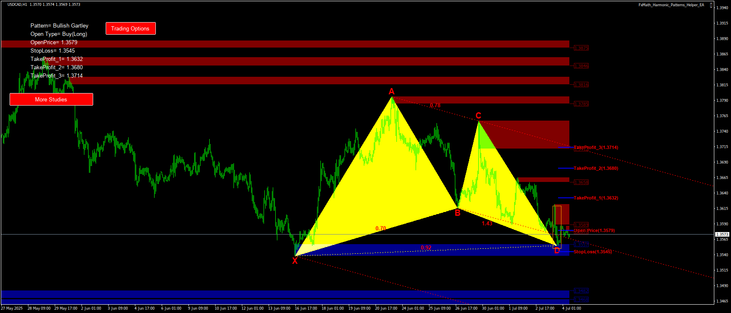The width and height of the screenshot is (731, 313).
Task: Click the 1.3875 resistance level tag
Action: (x=581, y=48)
